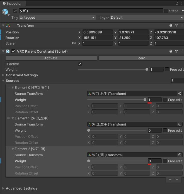Disable the VRC Parent Constraint component checkbox
The width and height of the screenshot is (184, 194).
coord(13,51)
